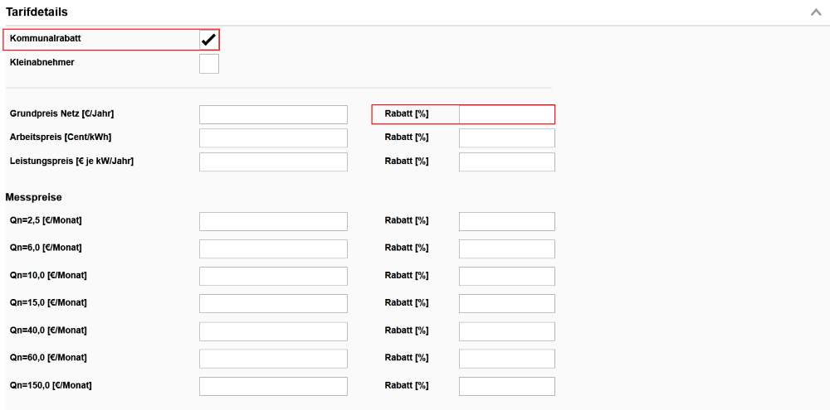This screenshot has width=830, height=410.
Task: Click Rabatt field for Grundpreis Netz
Action: click(506, 114)
